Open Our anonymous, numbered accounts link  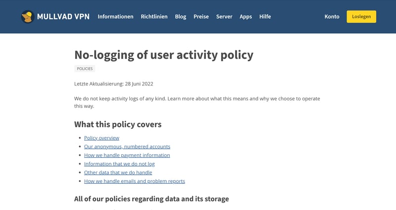(x=127, y=147)
